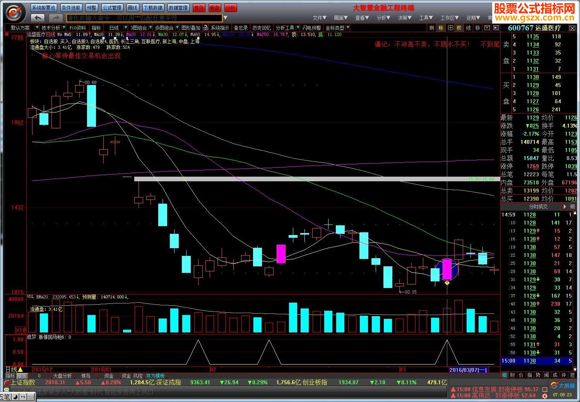580x402 pixels.
Task: Open the 文件 menu
Action: [x=319, y=18]
